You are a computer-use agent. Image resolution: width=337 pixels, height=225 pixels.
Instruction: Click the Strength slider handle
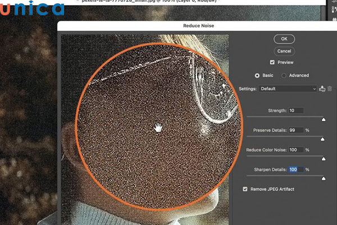point(323,119)
